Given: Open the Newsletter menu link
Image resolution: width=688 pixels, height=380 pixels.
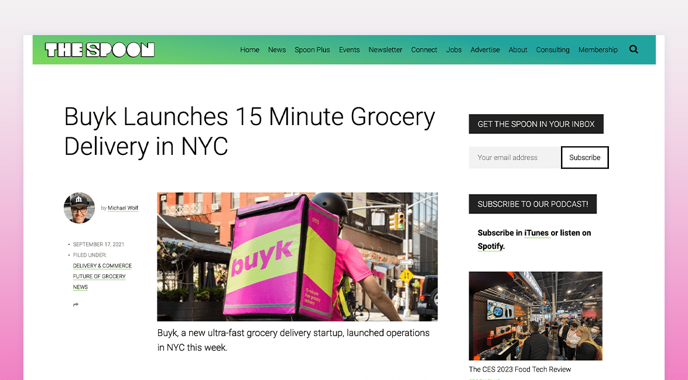Looking at the screenshot, I should pos(385,50).
